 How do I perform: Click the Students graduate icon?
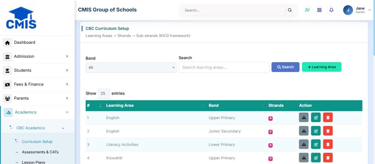[7, 70]
